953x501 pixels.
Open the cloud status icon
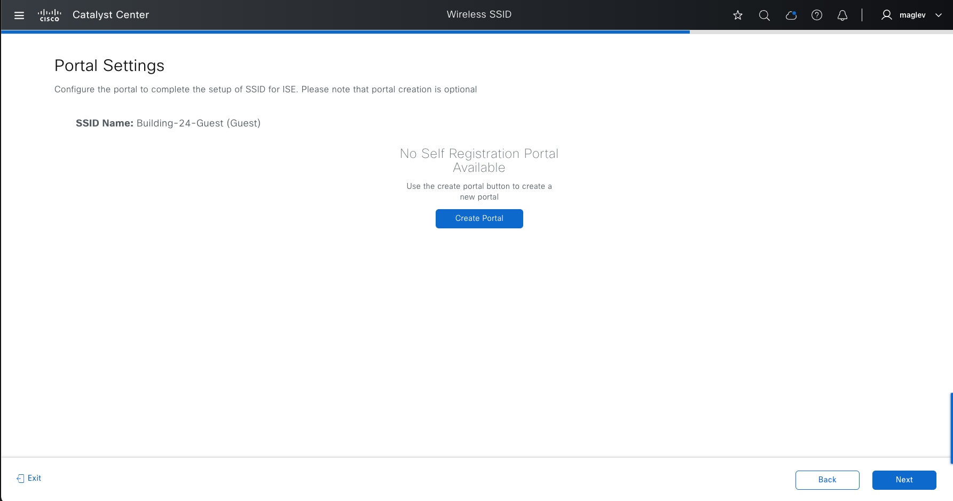click(x=791, y=15)
